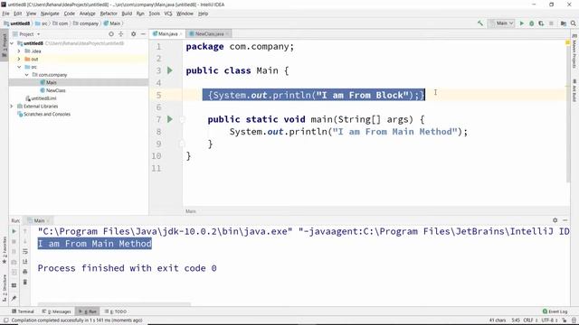Image resolution: width=579 pixels, height=325 pixels.
Task: Open Project panel settings gear
Action: pos(133,34)
